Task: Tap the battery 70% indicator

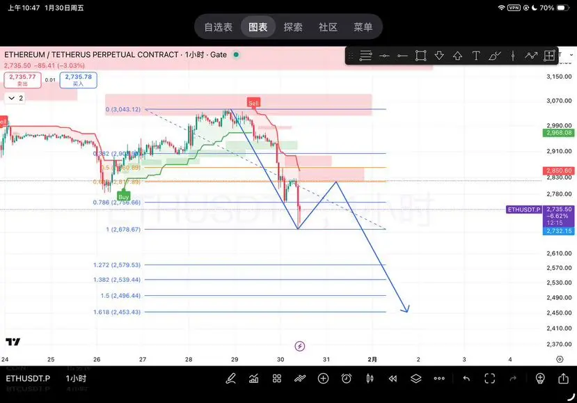Action: pos(555,8)
